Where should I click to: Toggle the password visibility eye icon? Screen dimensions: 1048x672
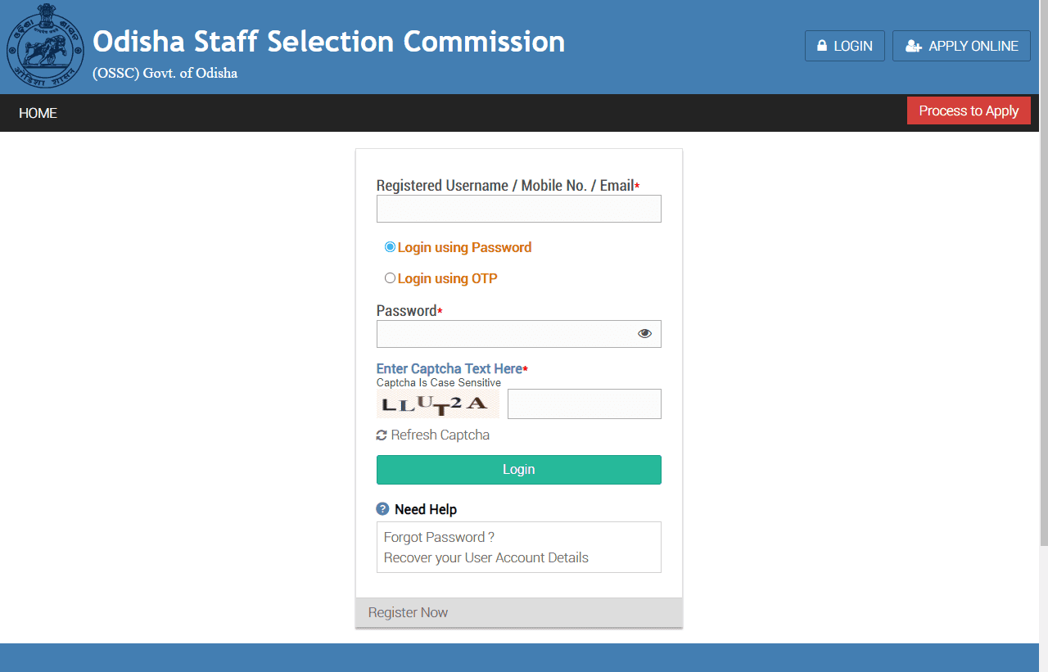[x=644, y=333]
